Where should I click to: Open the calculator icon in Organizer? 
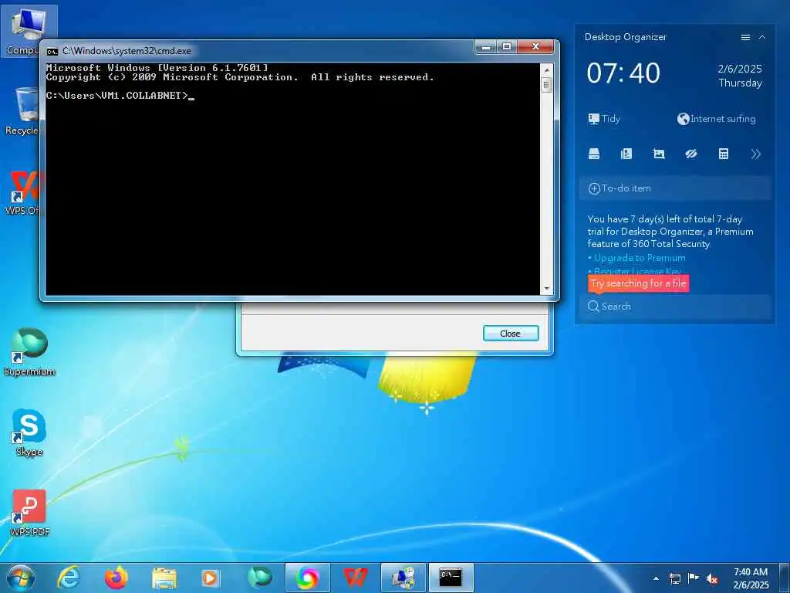(724, 154)
